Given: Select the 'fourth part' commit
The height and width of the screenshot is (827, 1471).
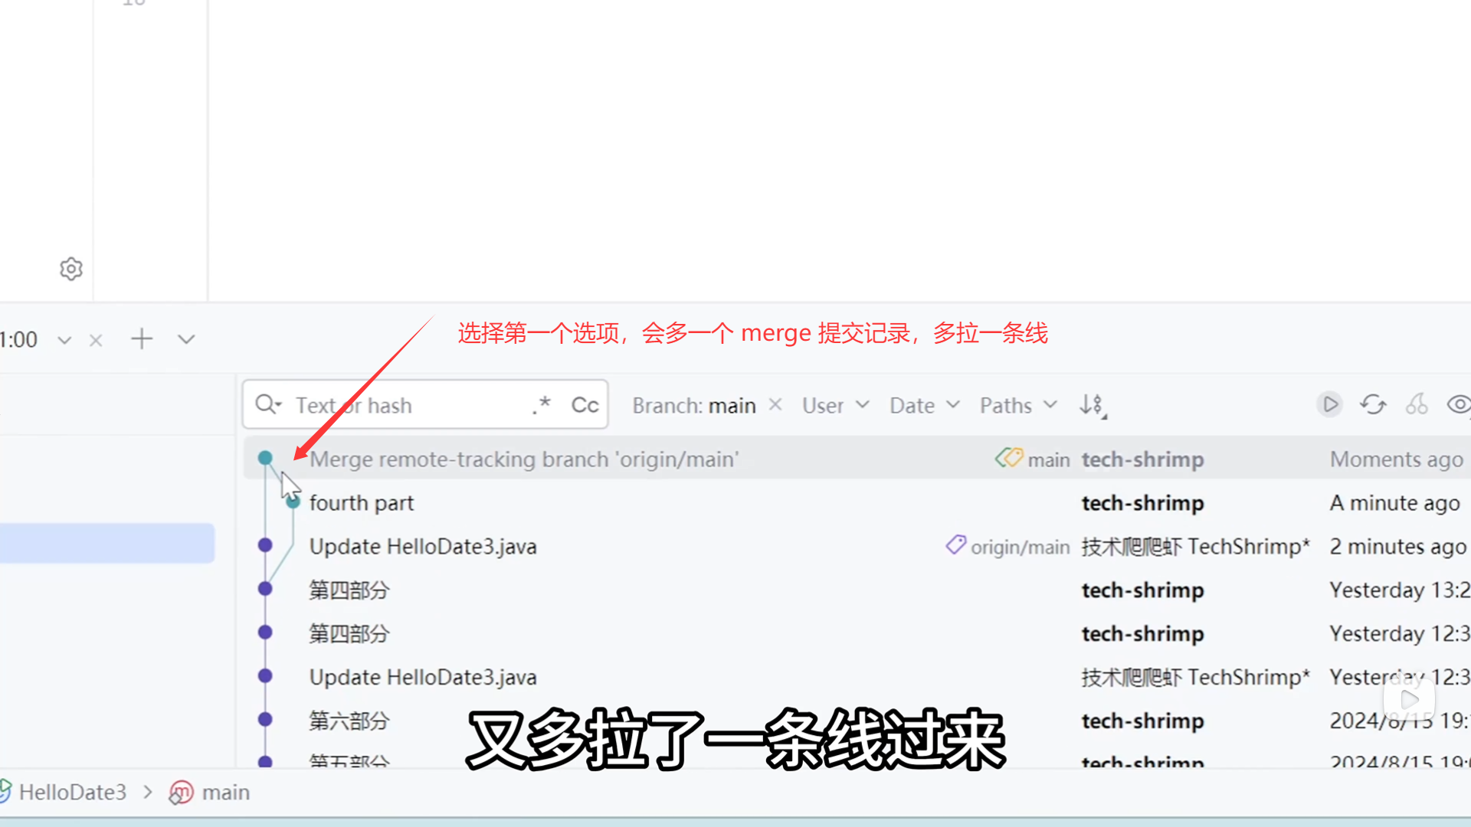Looking at the screenshot, I should coord(362,503).
